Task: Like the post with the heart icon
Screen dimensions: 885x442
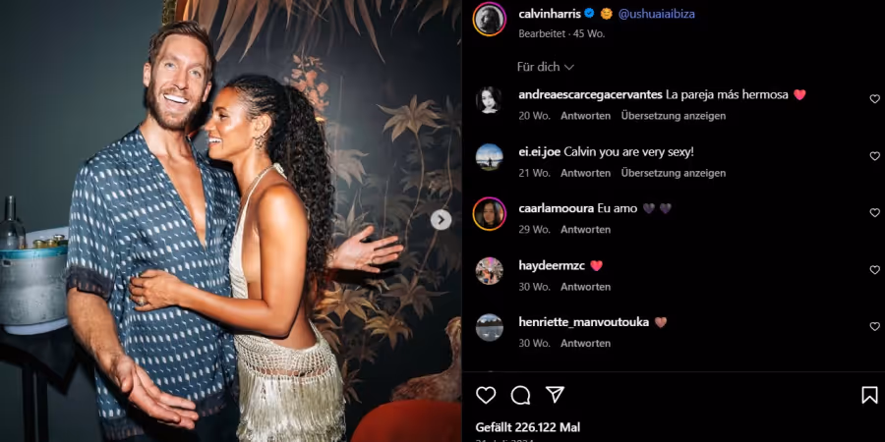Action: coord(486,395)
